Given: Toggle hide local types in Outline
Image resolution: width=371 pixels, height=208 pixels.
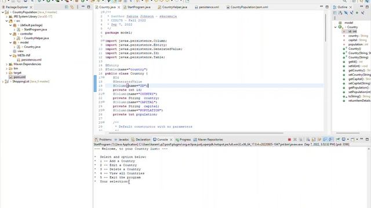Looking at the screenshot, I should 362,13.
